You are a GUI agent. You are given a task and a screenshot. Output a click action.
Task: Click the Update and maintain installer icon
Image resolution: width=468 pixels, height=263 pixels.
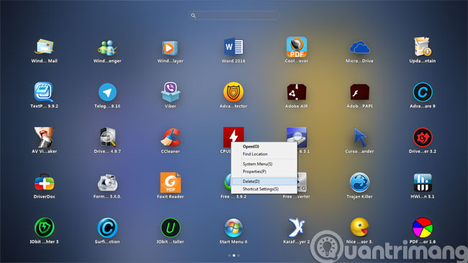(423, 47)
